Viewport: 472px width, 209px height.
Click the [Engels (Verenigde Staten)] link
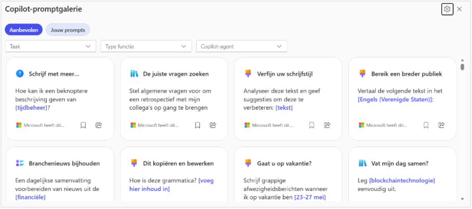[x=396, y=99]
